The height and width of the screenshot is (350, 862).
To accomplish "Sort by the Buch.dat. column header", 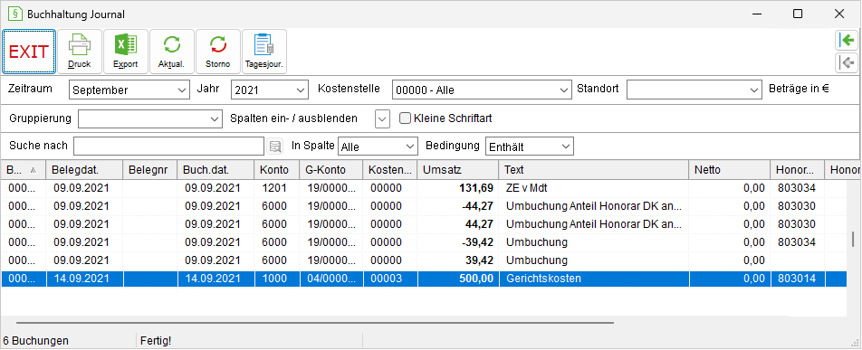I will pos(216,170).
